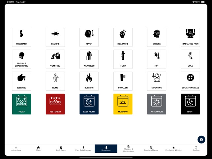This screenshot has width=212, height=159.
Task: Tap the navy Last Night tile
Action: click(89, 104)
